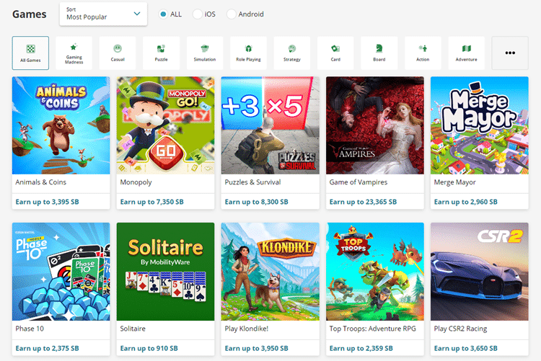Open the Gaming Madness category

tap(74, 53)
